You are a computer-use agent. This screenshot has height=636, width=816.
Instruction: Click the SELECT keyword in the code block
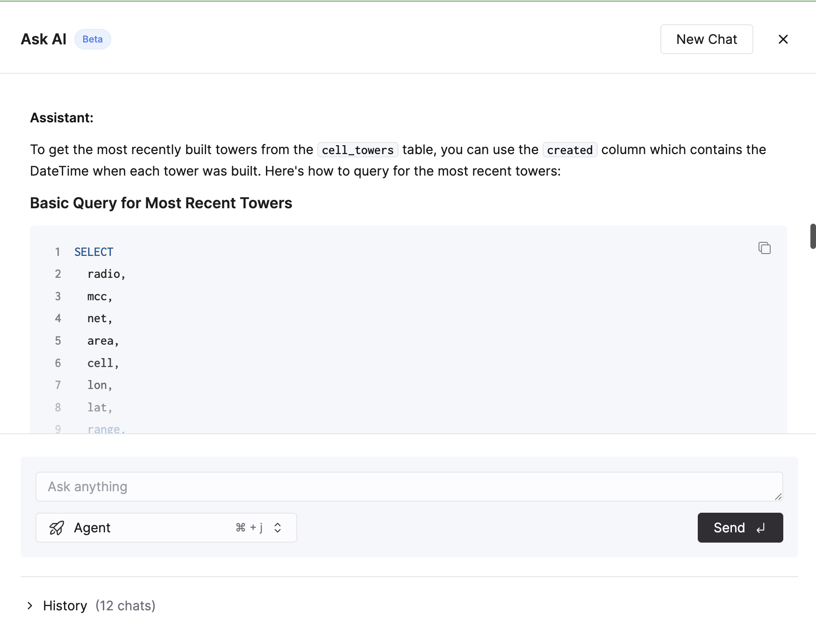[x=93, y=252]
